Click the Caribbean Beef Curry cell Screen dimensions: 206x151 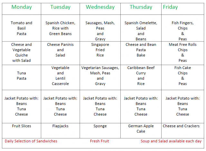[141, 76]
